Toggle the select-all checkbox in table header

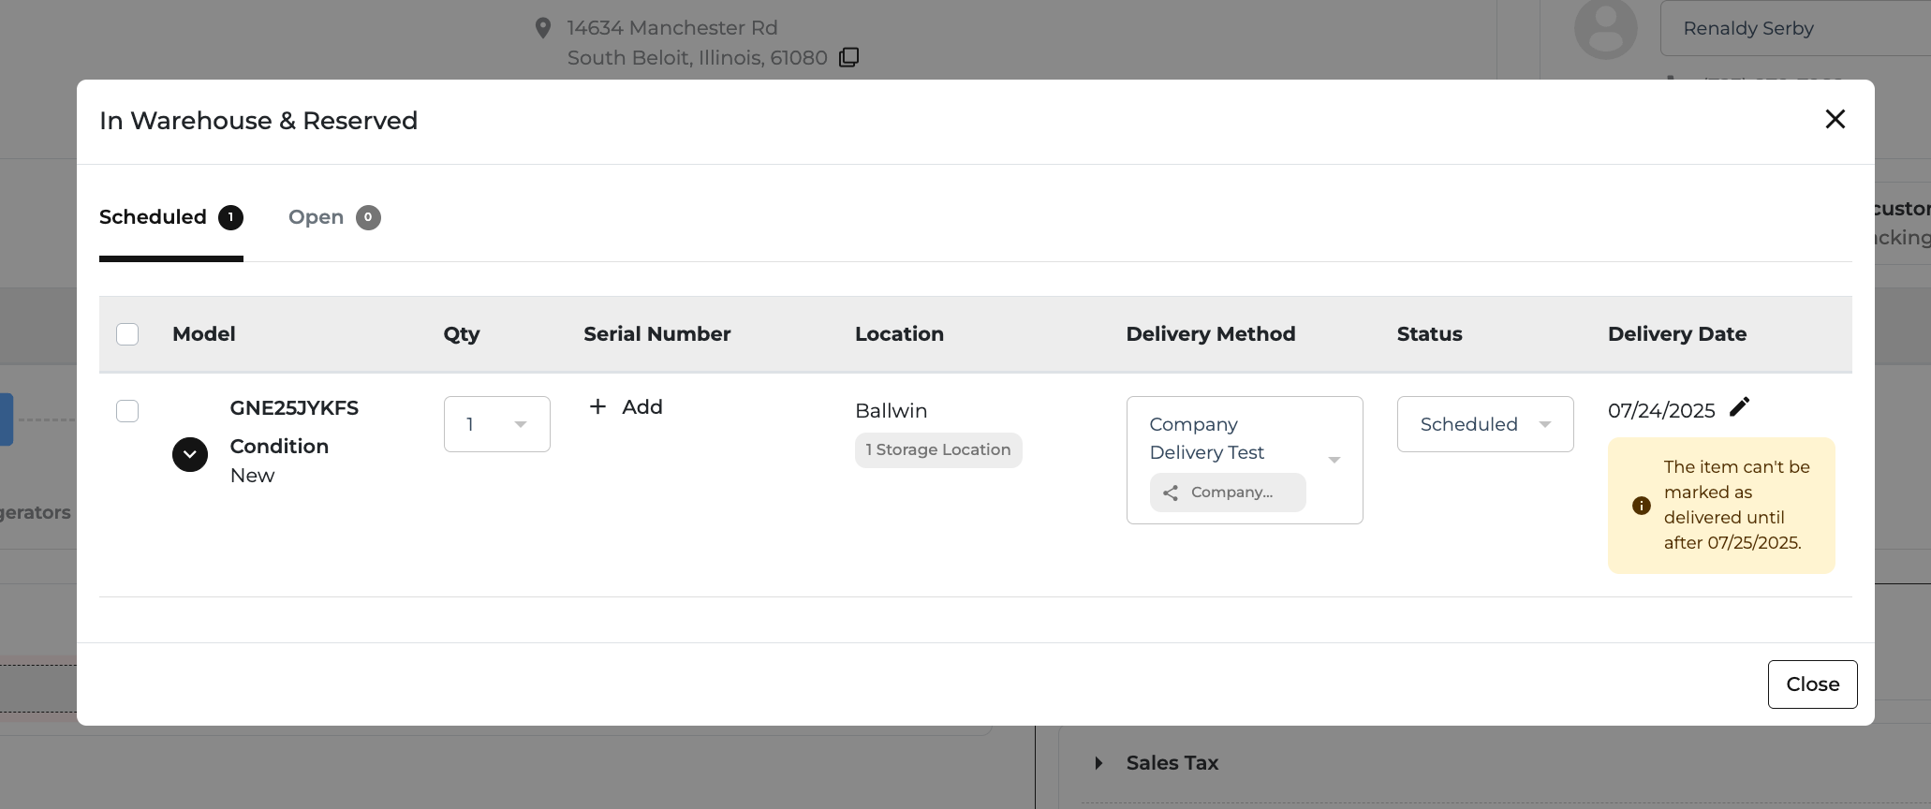coord(127,334)
